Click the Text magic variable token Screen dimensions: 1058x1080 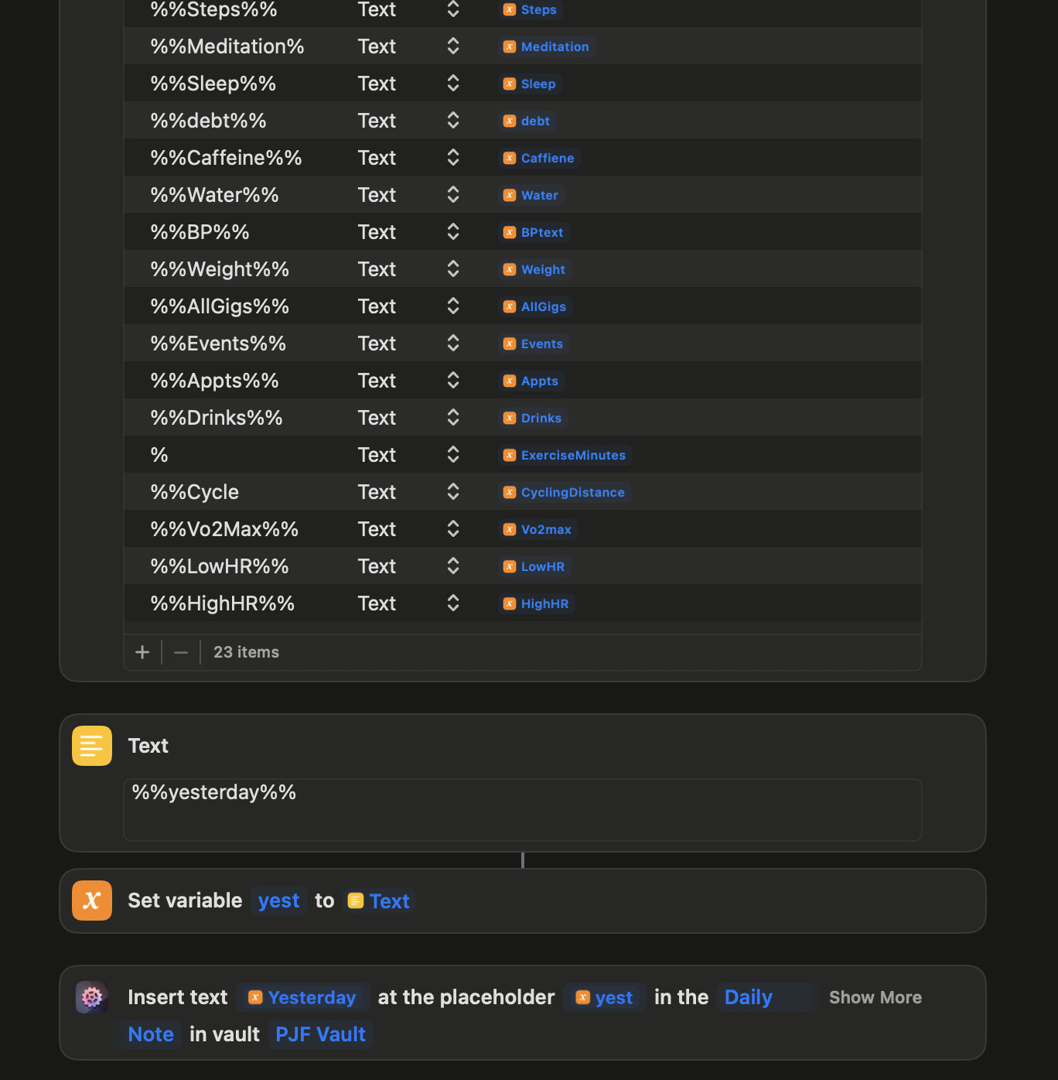click(x=379, y=901)
